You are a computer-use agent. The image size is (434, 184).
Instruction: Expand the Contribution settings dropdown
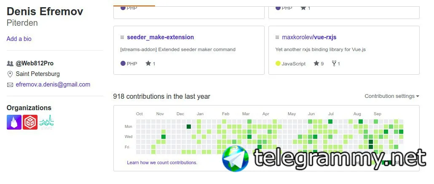point(391,96)
